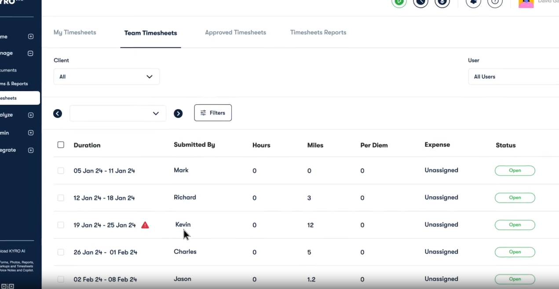Screen dimensions: 559x289
Task: Select Timesheets in the sidebar
Action: click(x=19, y=98)
